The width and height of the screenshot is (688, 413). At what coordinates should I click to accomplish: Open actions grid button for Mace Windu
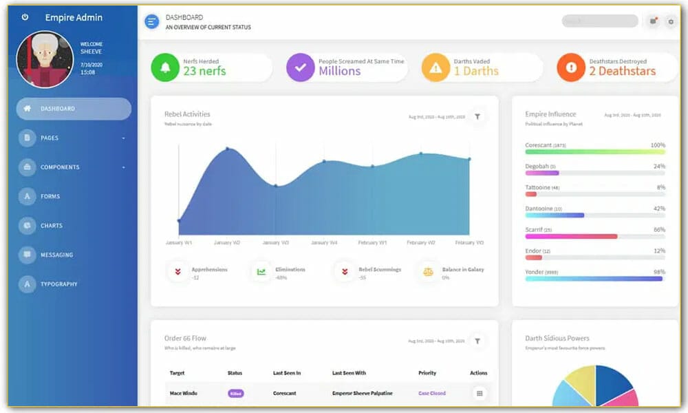[480, 393]
